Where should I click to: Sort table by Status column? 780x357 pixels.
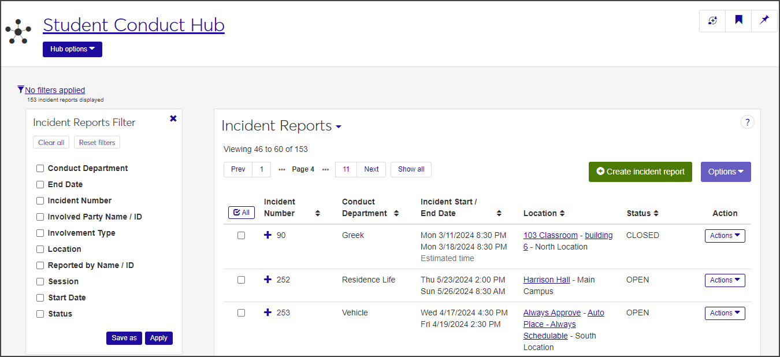tap(656, 213)
